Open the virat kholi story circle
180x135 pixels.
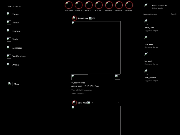tap(69, 5)
